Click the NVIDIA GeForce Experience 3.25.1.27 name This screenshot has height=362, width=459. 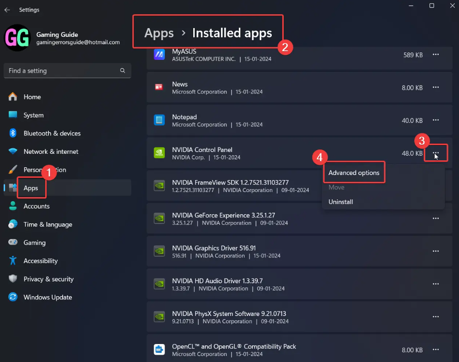pyautogui.click(x=223, y=216)
